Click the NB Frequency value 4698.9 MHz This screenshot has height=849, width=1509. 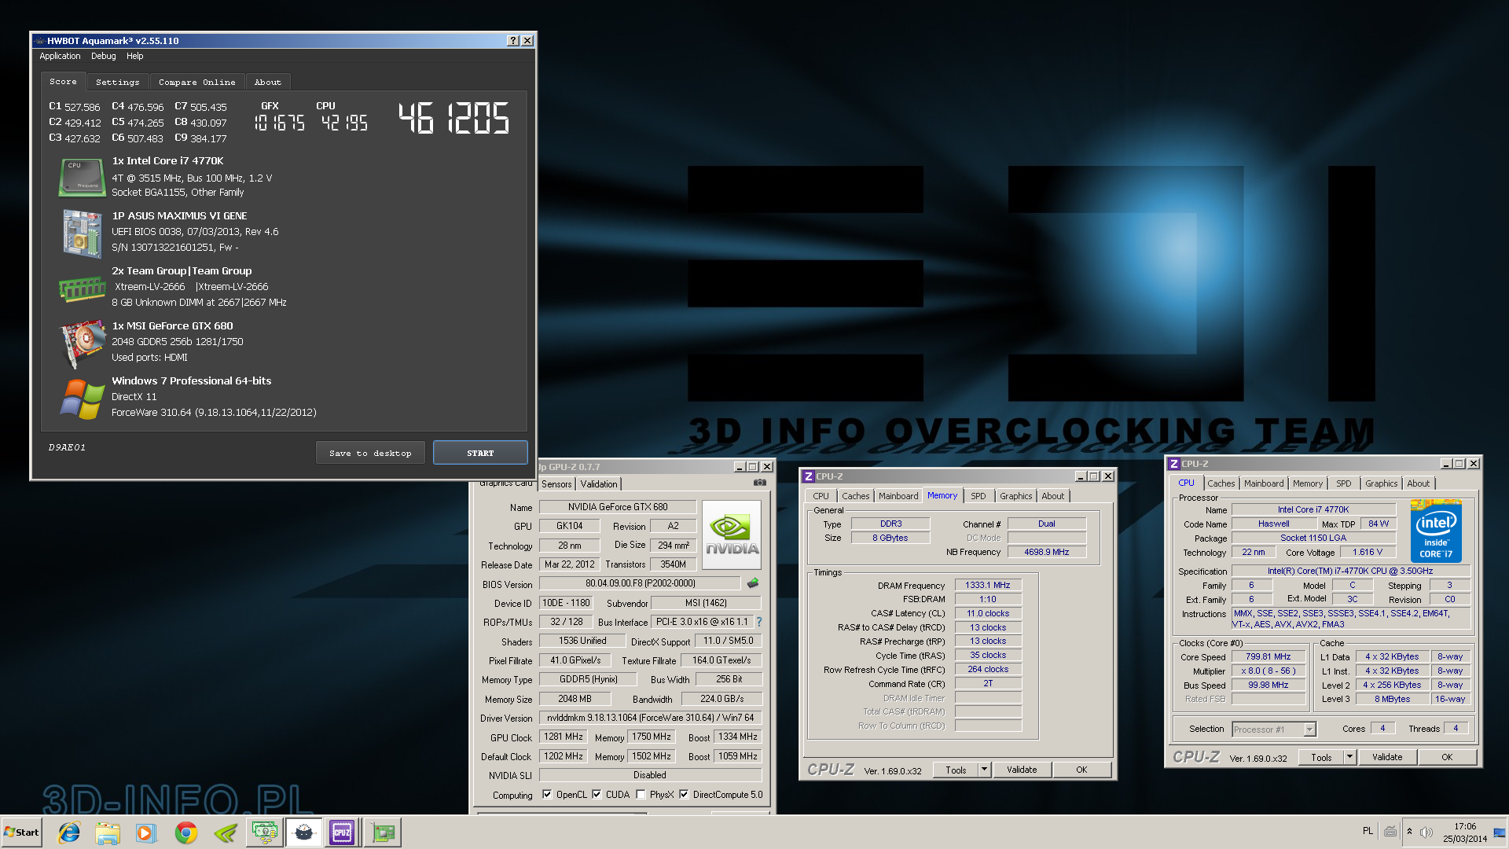point(1047,552)
